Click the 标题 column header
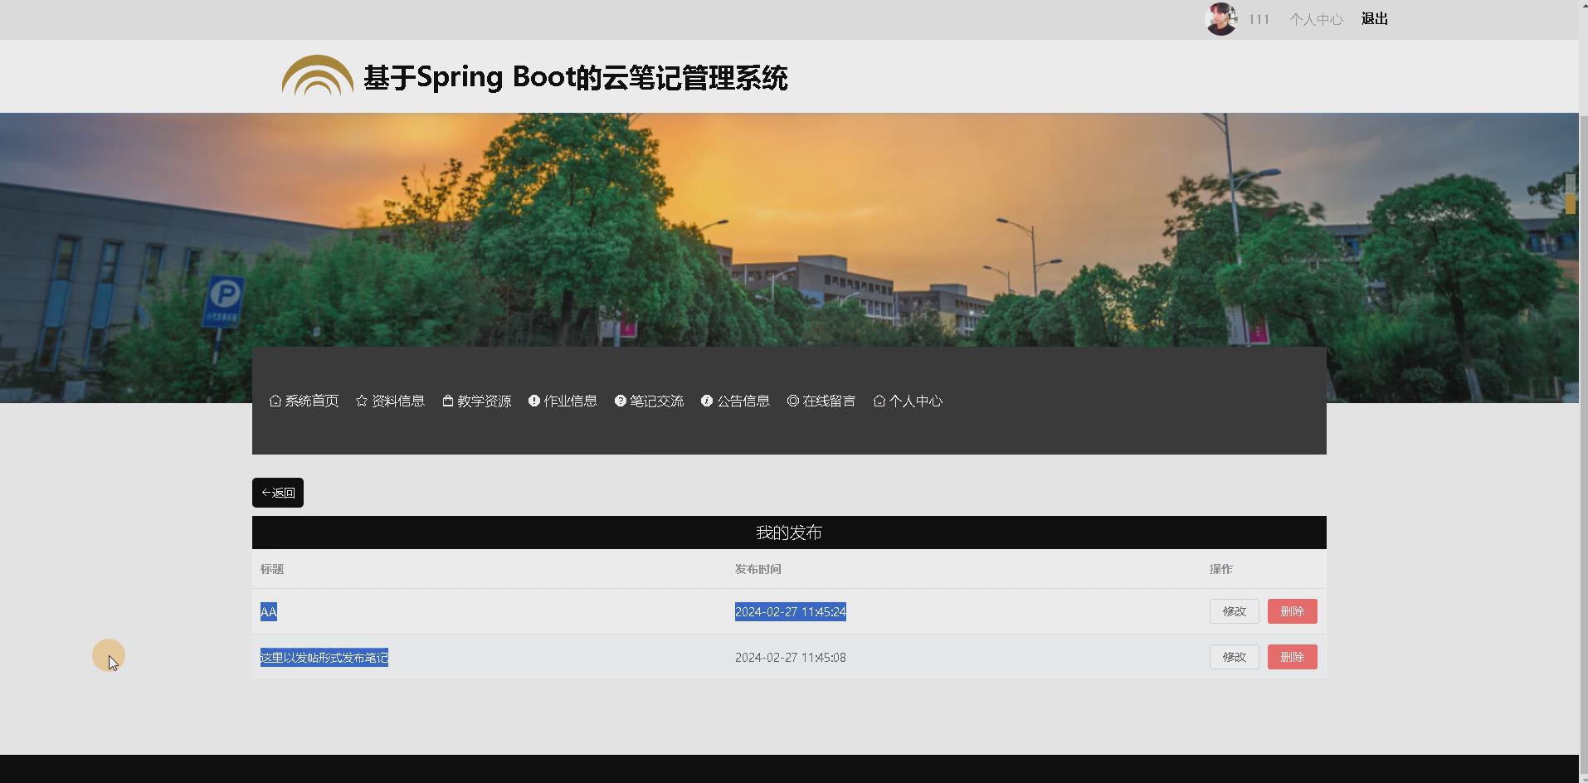 (272, 569)
